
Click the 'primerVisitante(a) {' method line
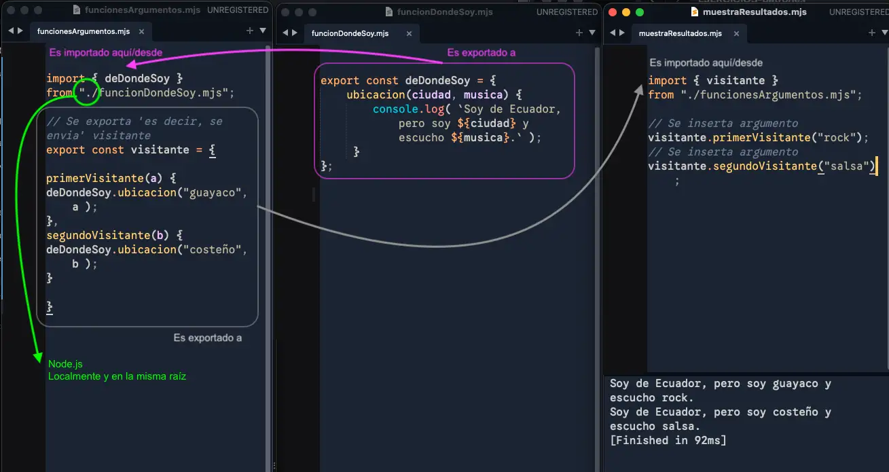[x=111, y=179]
